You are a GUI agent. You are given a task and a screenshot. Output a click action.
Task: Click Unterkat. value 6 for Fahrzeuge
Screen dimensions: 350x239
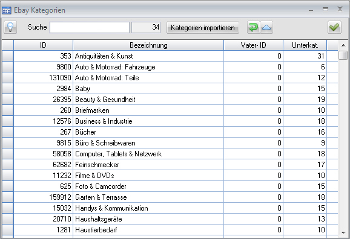pyautogui.click(x=305, y=67)
